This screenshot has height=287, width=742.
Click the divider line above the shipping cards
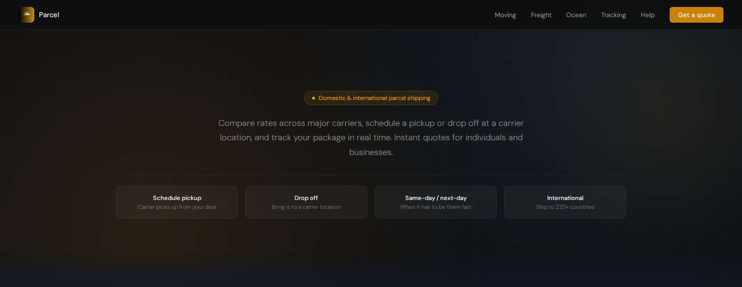point(371,175)
